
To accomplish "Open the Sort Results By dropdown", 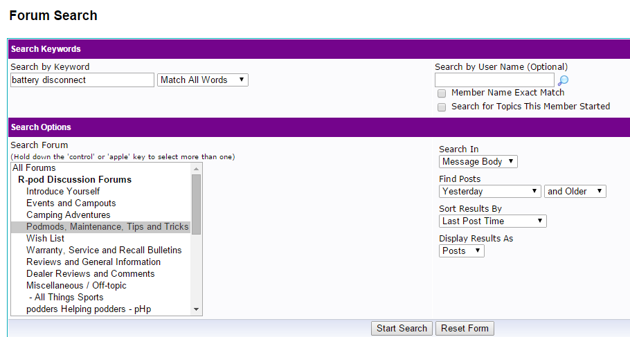I will pos(493,221).
